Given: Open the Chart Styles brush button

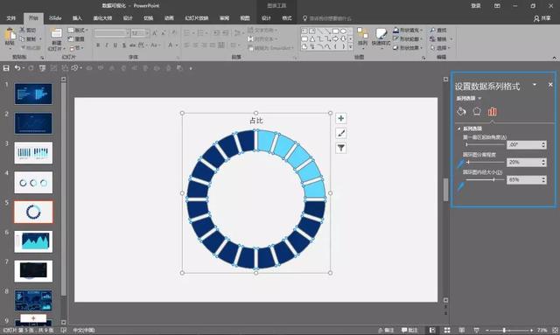Looking at the screenshot, I should click(x=341, y=133).
